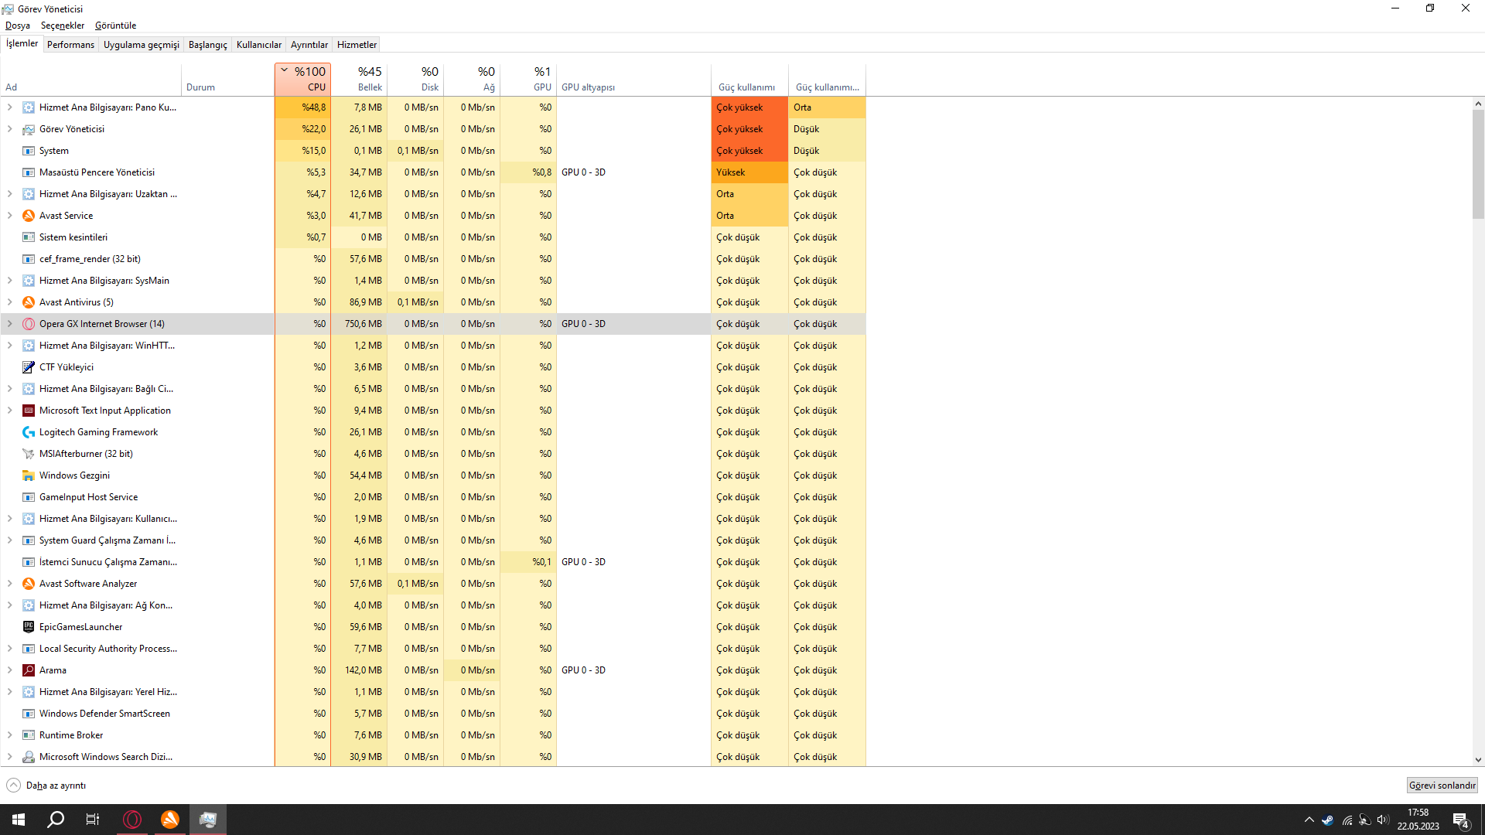Open the notification center icon

coord(1461,820)
